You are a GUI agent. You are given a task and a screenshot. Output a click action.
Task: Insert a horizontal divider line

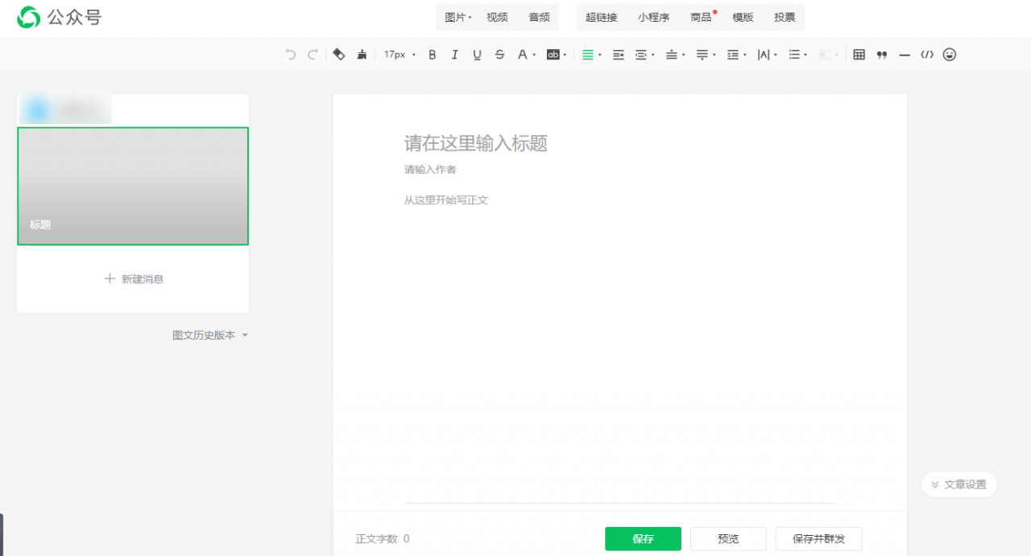click(904, 54)
